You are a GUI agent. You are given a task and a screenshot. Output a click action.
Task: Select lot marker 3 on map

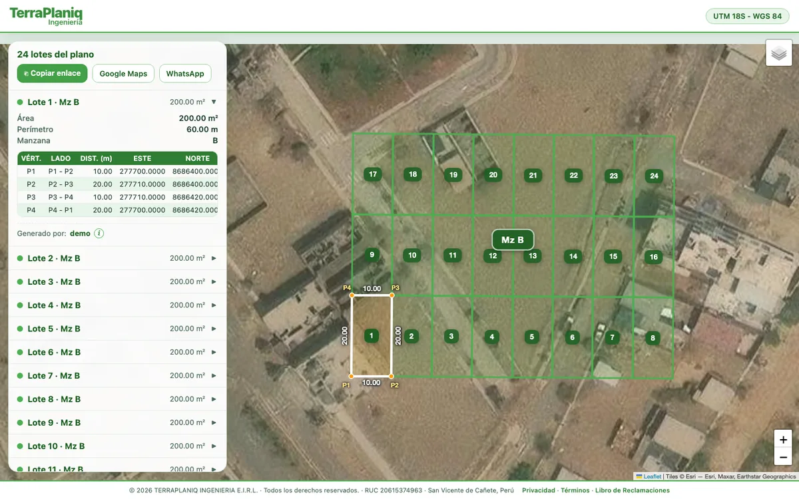tap(451, 336)
